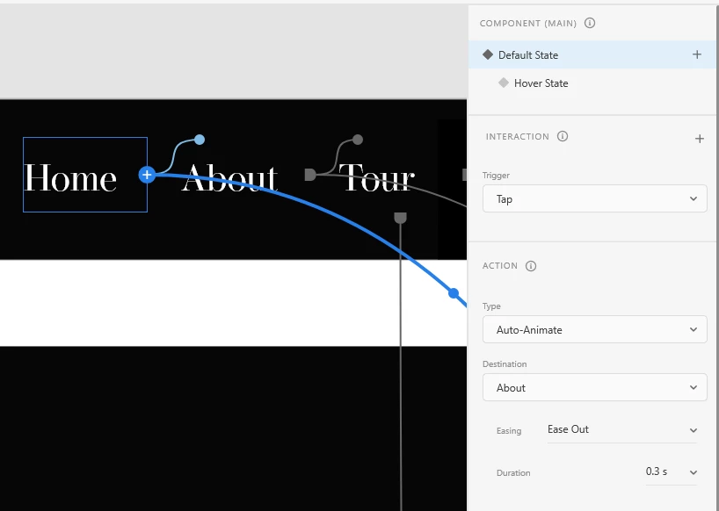Click the gray connector handle below Tour
719x511 pixels.
click(x=400, y=218)
